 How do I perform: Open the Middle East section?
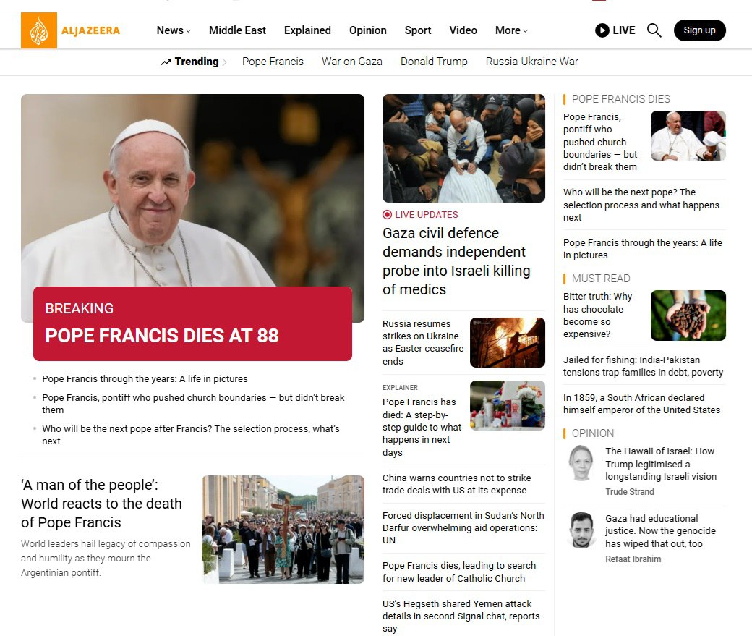[237, 30]
